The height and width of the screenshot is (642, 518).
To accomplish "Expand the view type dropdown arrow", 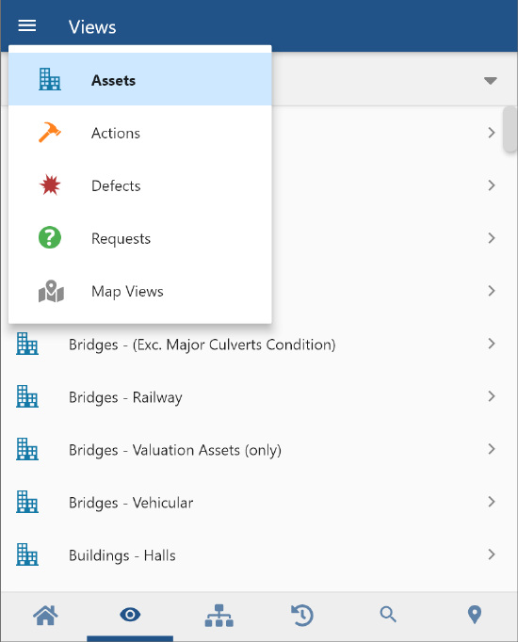I will [x=490, y=80].
